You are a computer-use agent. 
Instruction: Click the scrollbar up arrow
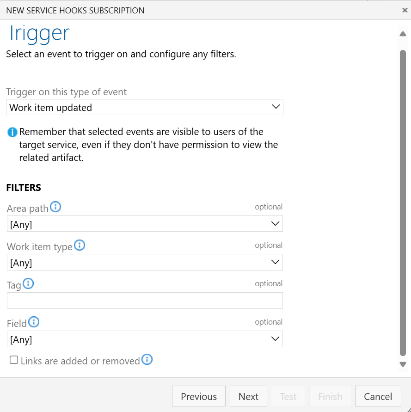click(402, 33)
